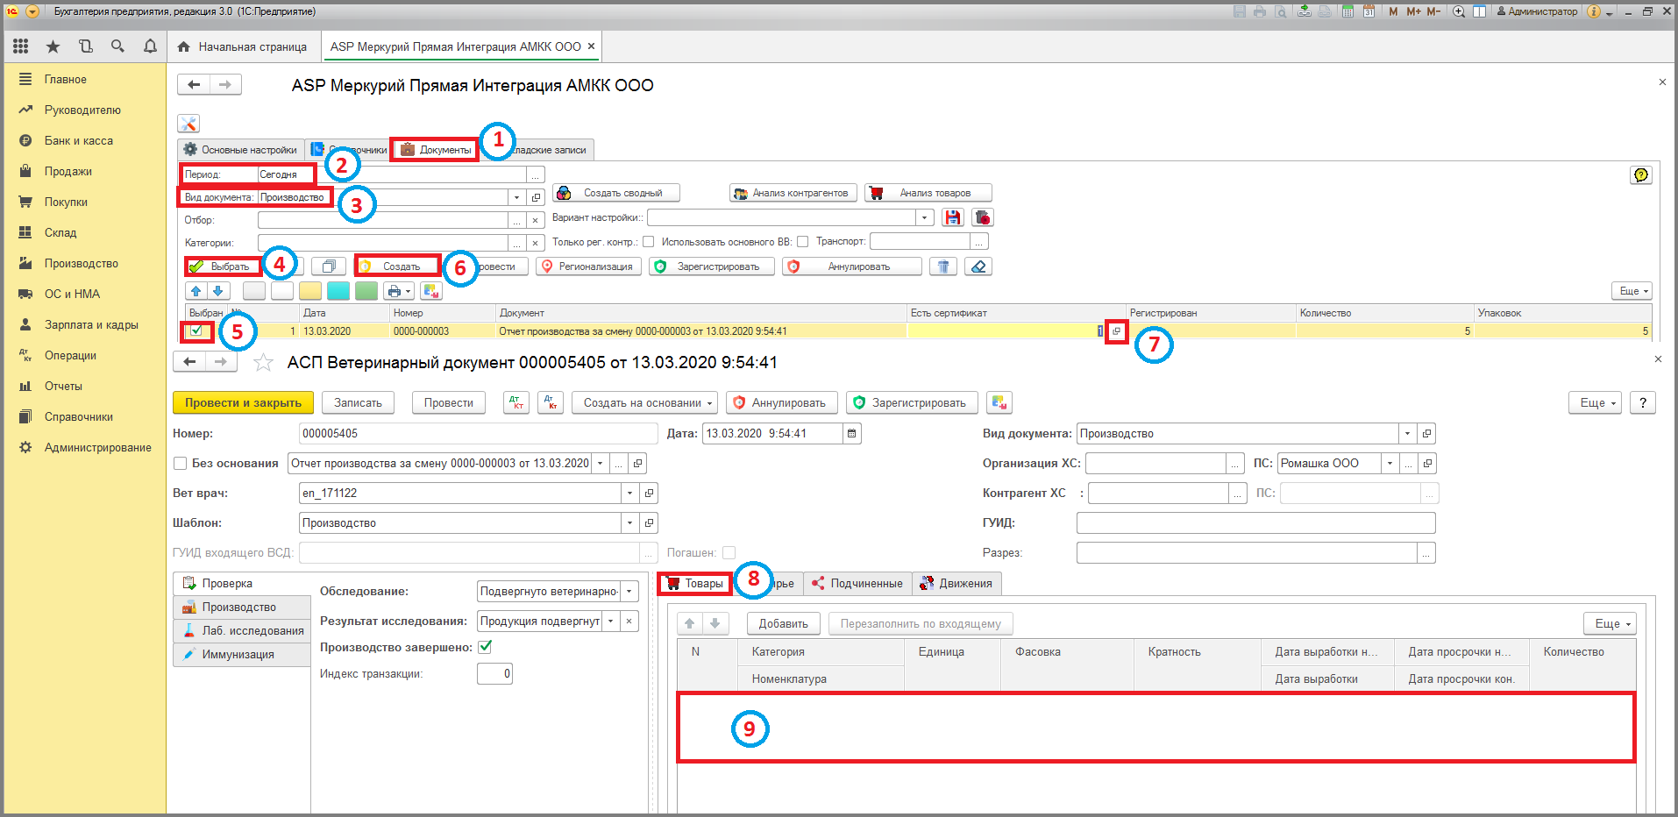1678x817 pixels.
Task: Expand Вариант настройки dropdown
Action: pyautogui.click(x=925, y=217)
